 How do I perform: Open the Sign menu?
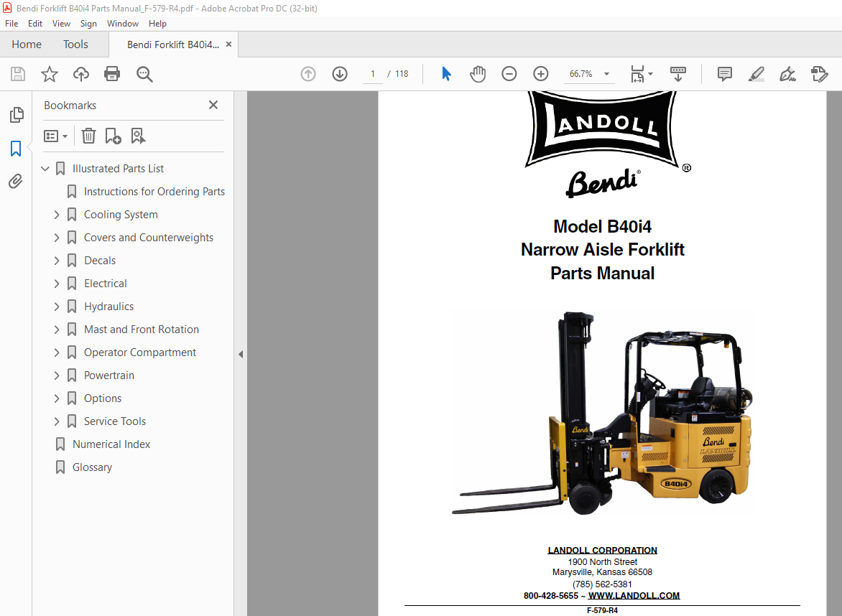click(88, 24)
